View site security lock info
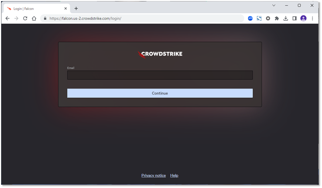This screenshot has height=188, width=322. click(x=45, y=18)
